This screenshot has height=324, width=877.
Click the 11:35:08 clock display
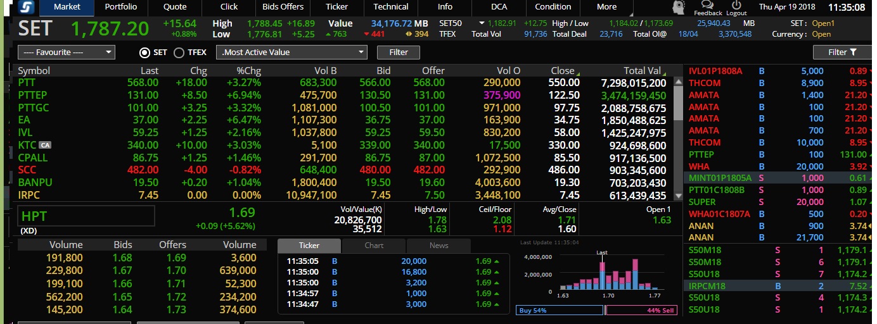846,8
